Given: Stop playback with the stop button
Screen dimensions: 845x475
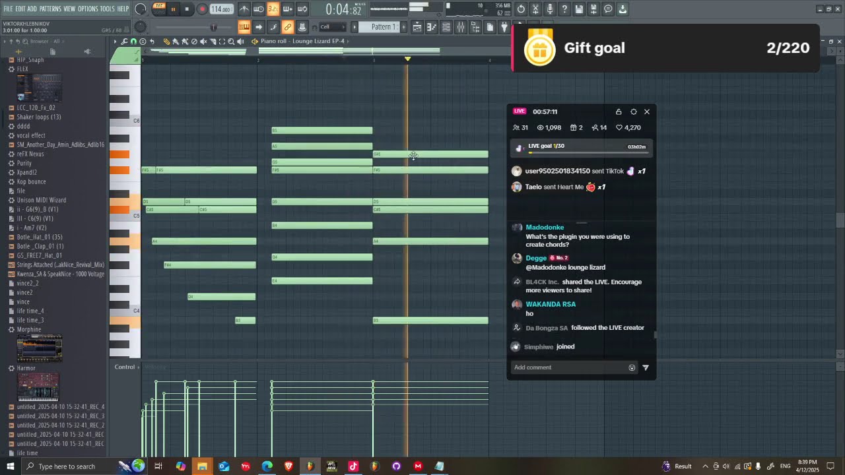Looking at the screenshot, I should click(x=187, y=9).
